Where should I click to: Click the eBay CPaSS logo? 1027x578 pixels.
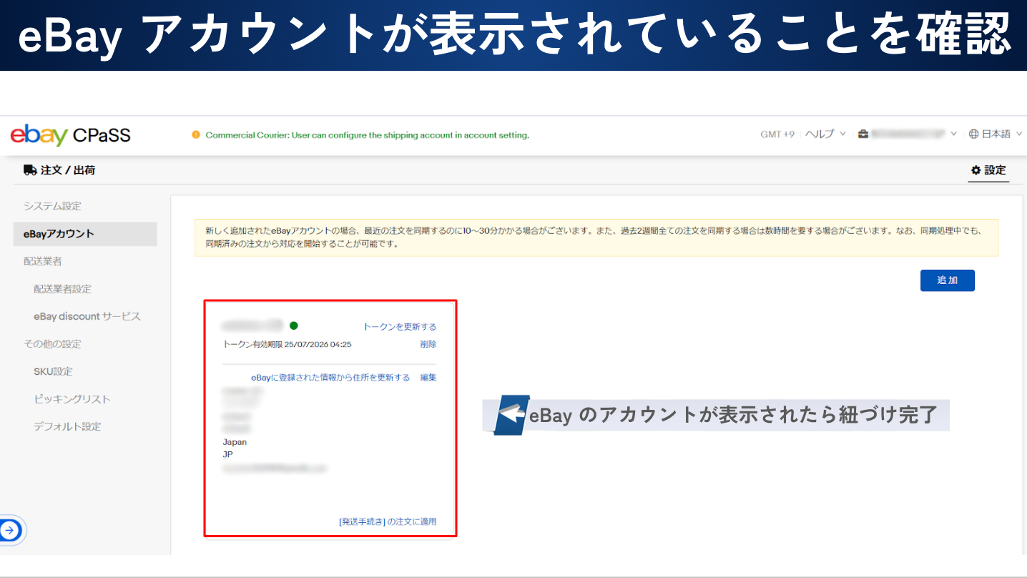coord(71,135)
